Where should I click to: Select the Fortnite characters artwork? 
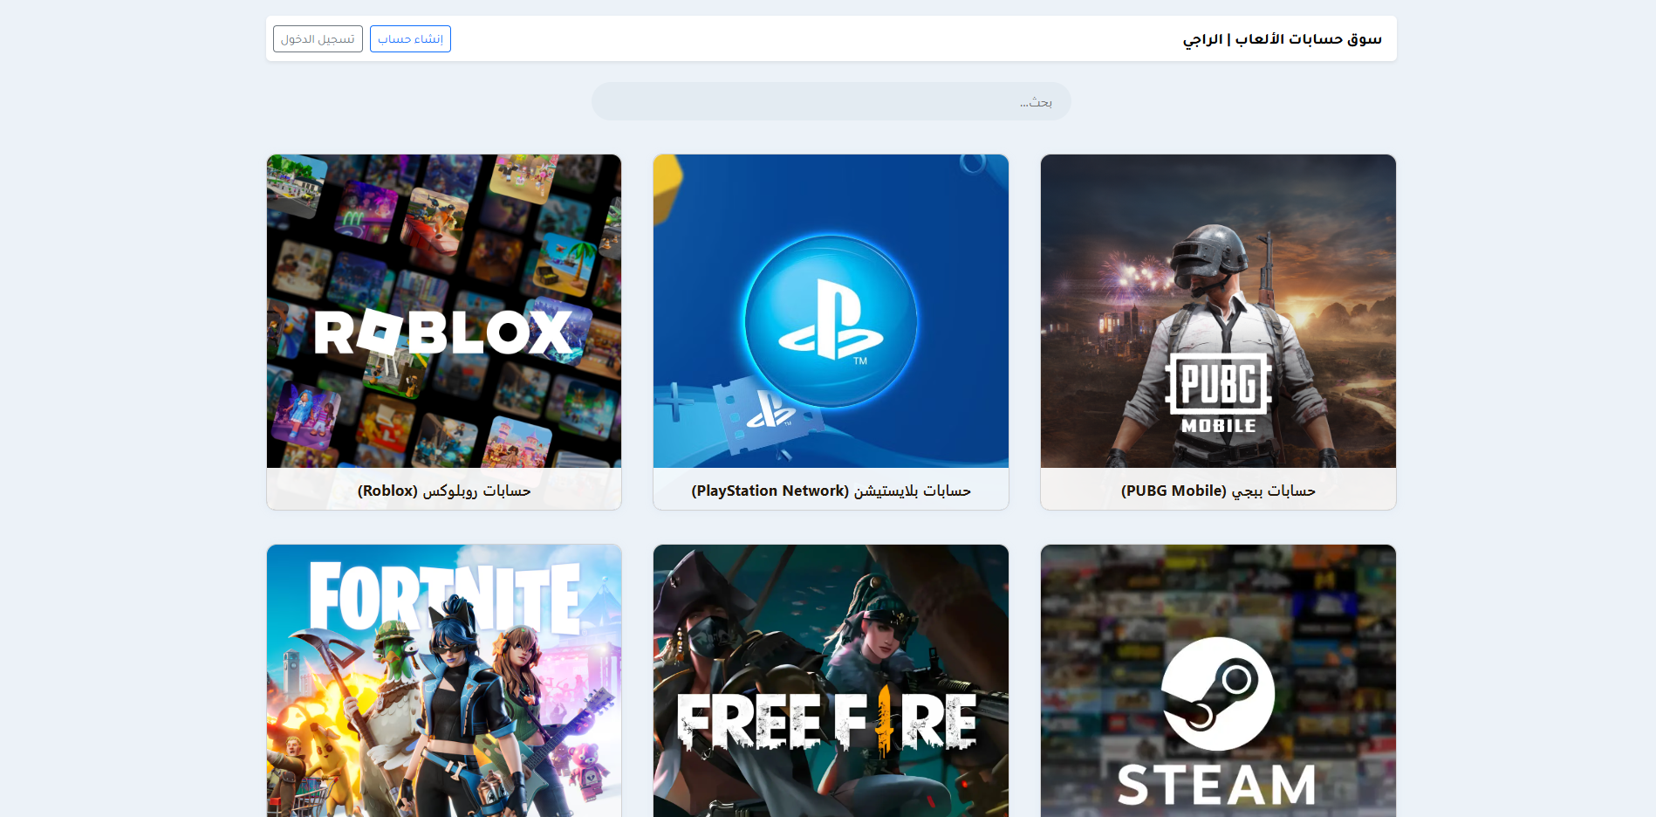click(x=445, y=724)
